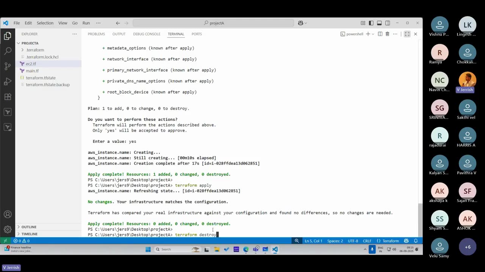Image resolution: width=485 pixels, height=272 pixels.
Task: Open the Selection menu
Action: (x=45, y=23)
